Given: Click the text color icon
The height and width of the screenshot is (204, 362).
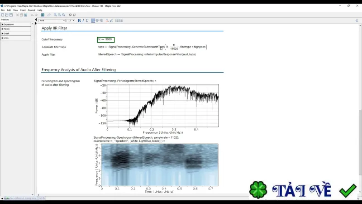Looking at the screenshot, I should click(x=107, y=20).
